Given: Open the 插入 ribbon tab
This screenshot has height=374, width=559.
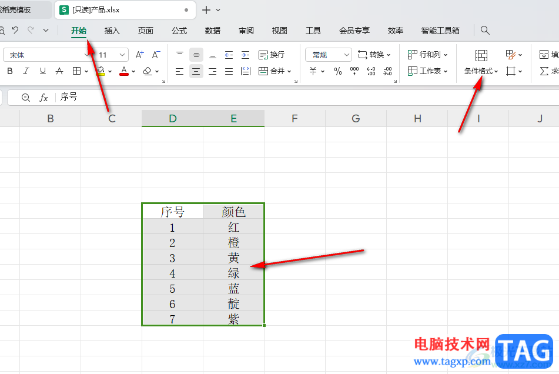Looking at the screenshot, I should pos(112,31).
